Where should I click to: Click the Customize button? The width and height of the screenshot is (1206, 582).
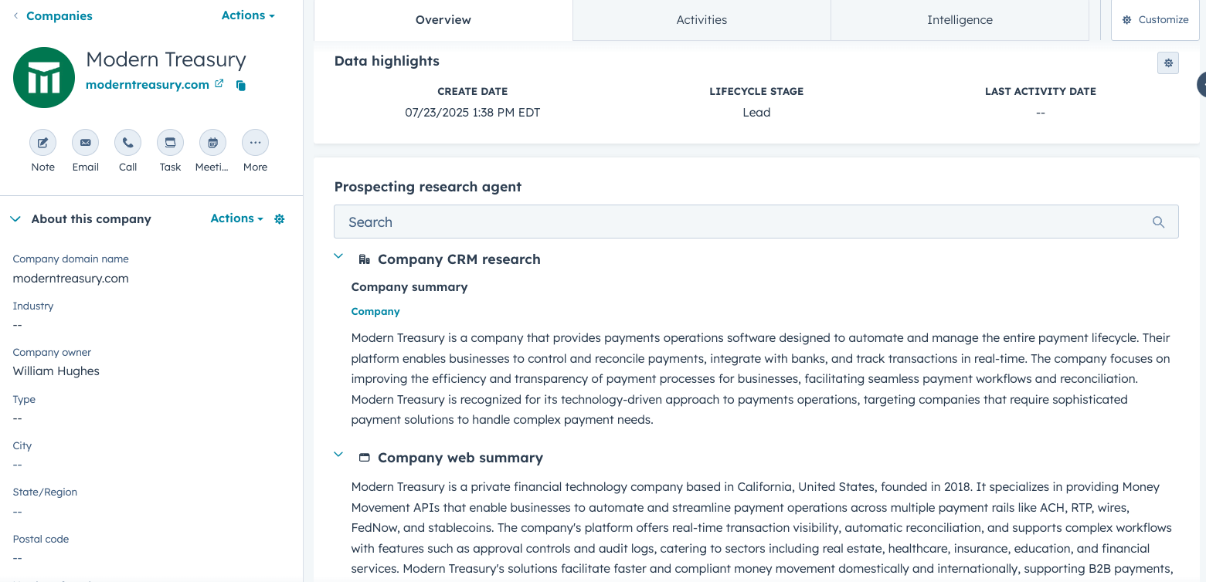click(x=1155, y=19)
